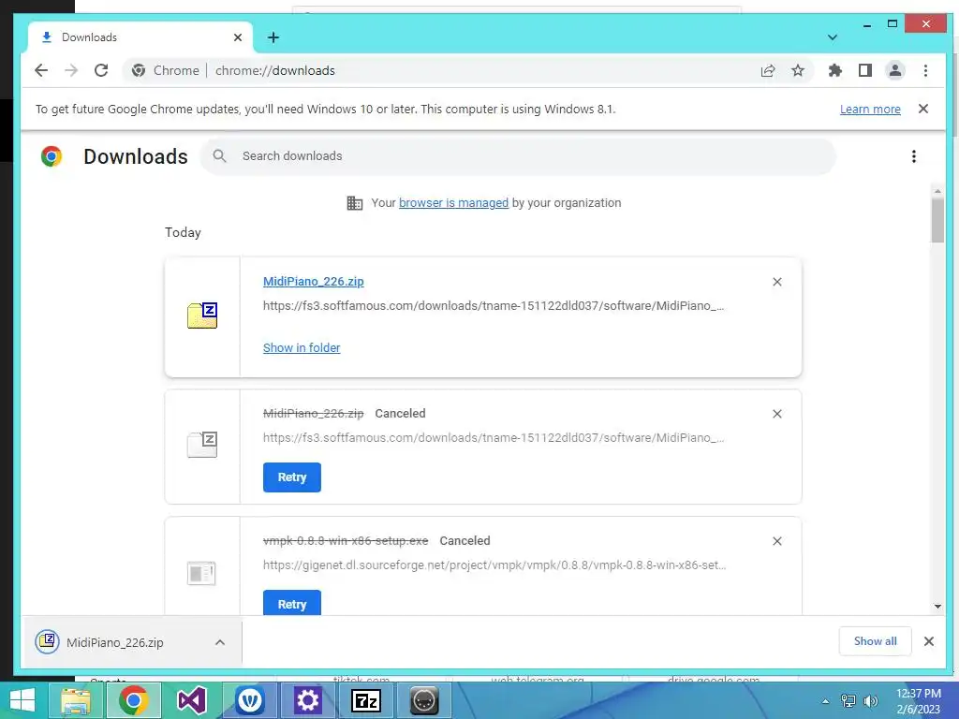This screenshot has width=959, height=719.
Task: Open the Extensions puzzle icon
Action: point(834,70)
